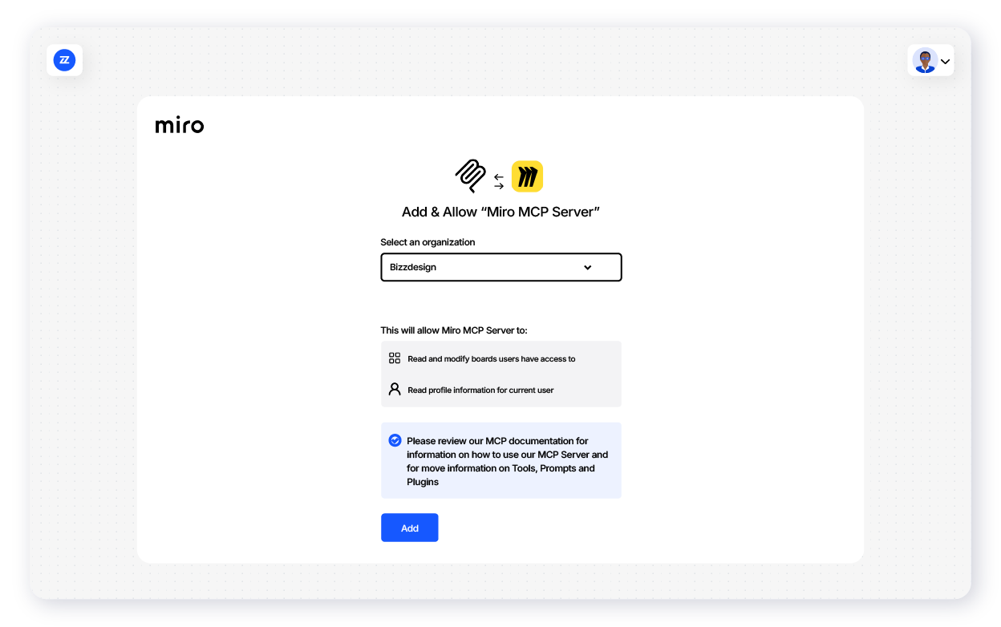Click the yellow Miro app icon
The image size is (1001, 627).
tap(527, 176)
